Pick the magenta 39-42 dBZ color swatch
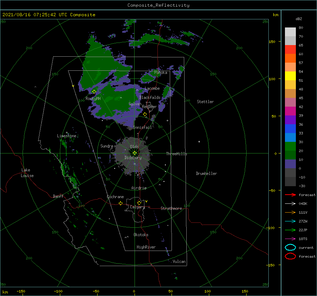Viewport: 317px width, 296px height. pos(290,111)
